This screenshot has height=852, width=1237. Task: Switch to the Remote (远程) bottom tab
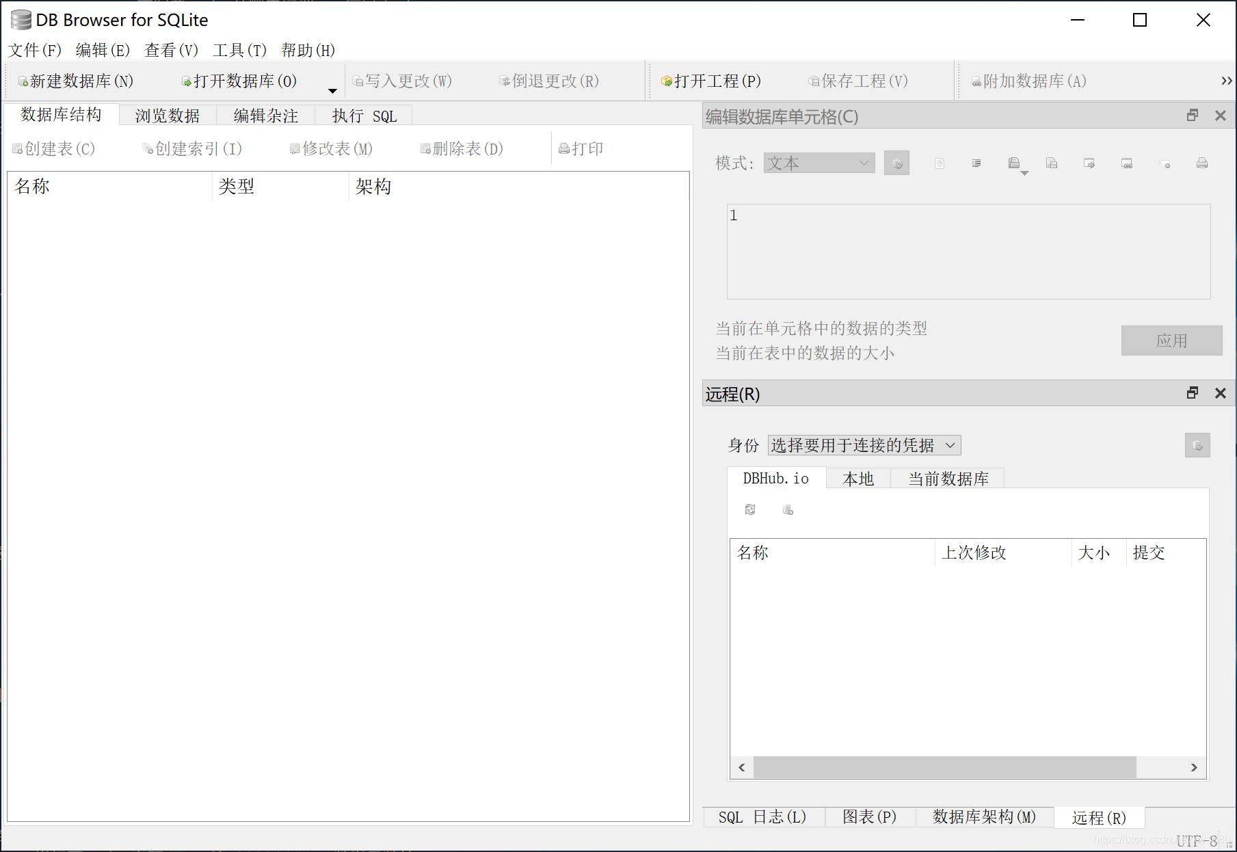[1099, 818]
